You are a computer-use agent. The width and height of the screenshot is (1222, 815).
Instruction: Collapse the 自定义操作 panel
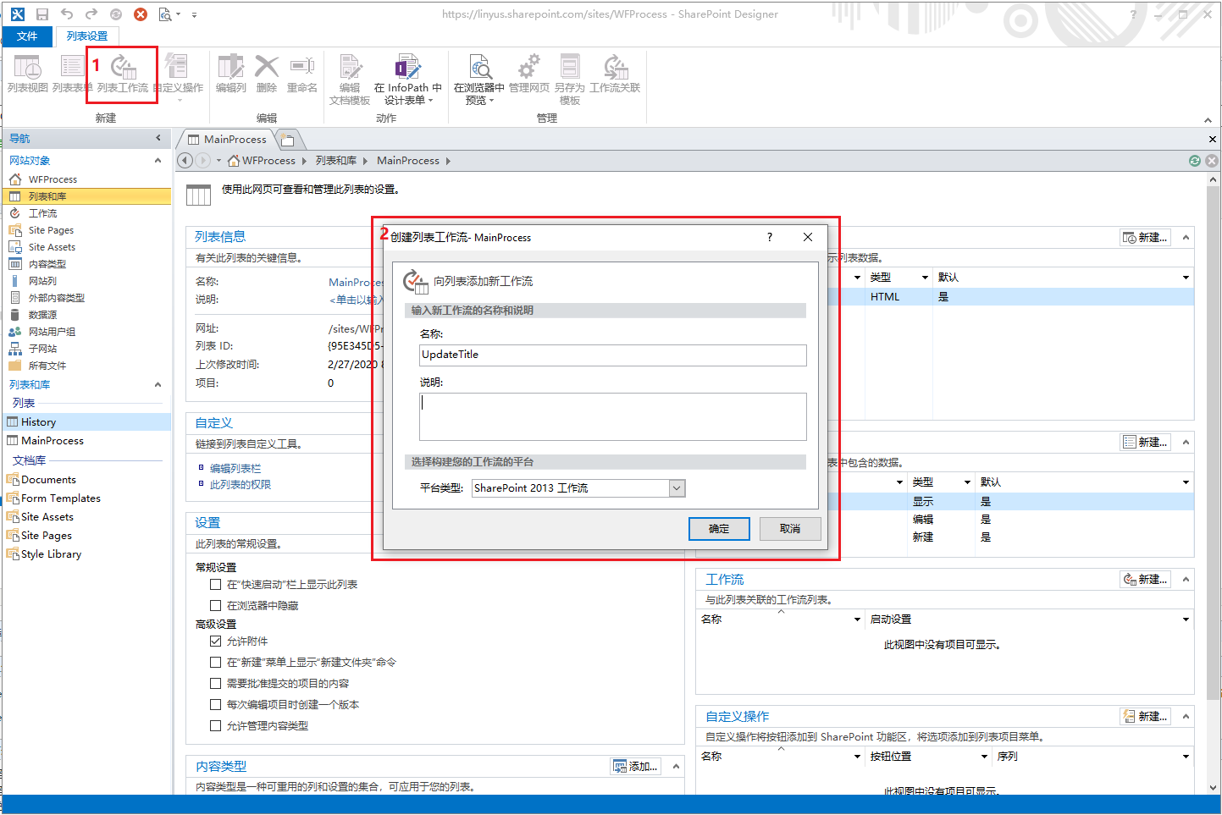click(1186, 717)
